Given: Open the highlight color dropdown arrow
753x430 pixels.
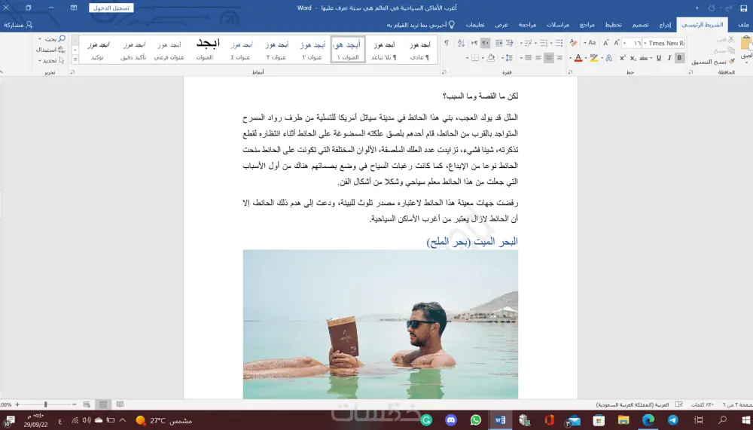Looking at the screenshot, I should click(x=586, y=58).
